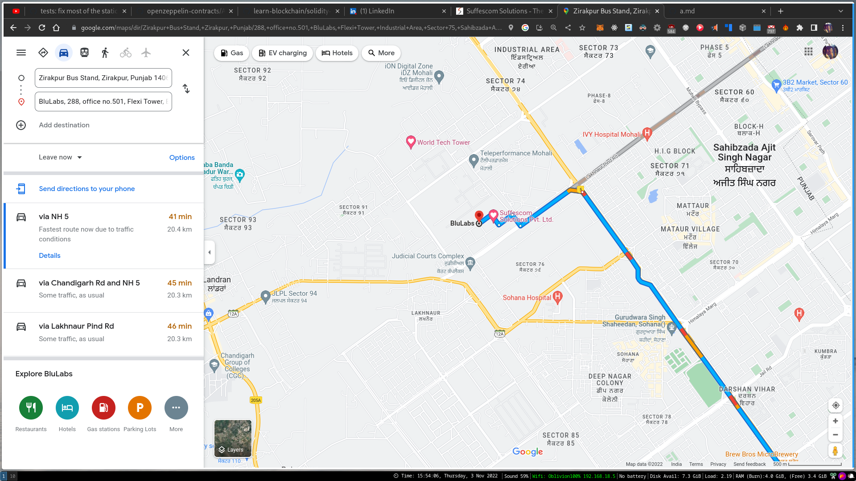The width and height of the screenshot is (856, 481).
Task: Explore Parking Lots near BluLabs
Action: coord(140,408)
